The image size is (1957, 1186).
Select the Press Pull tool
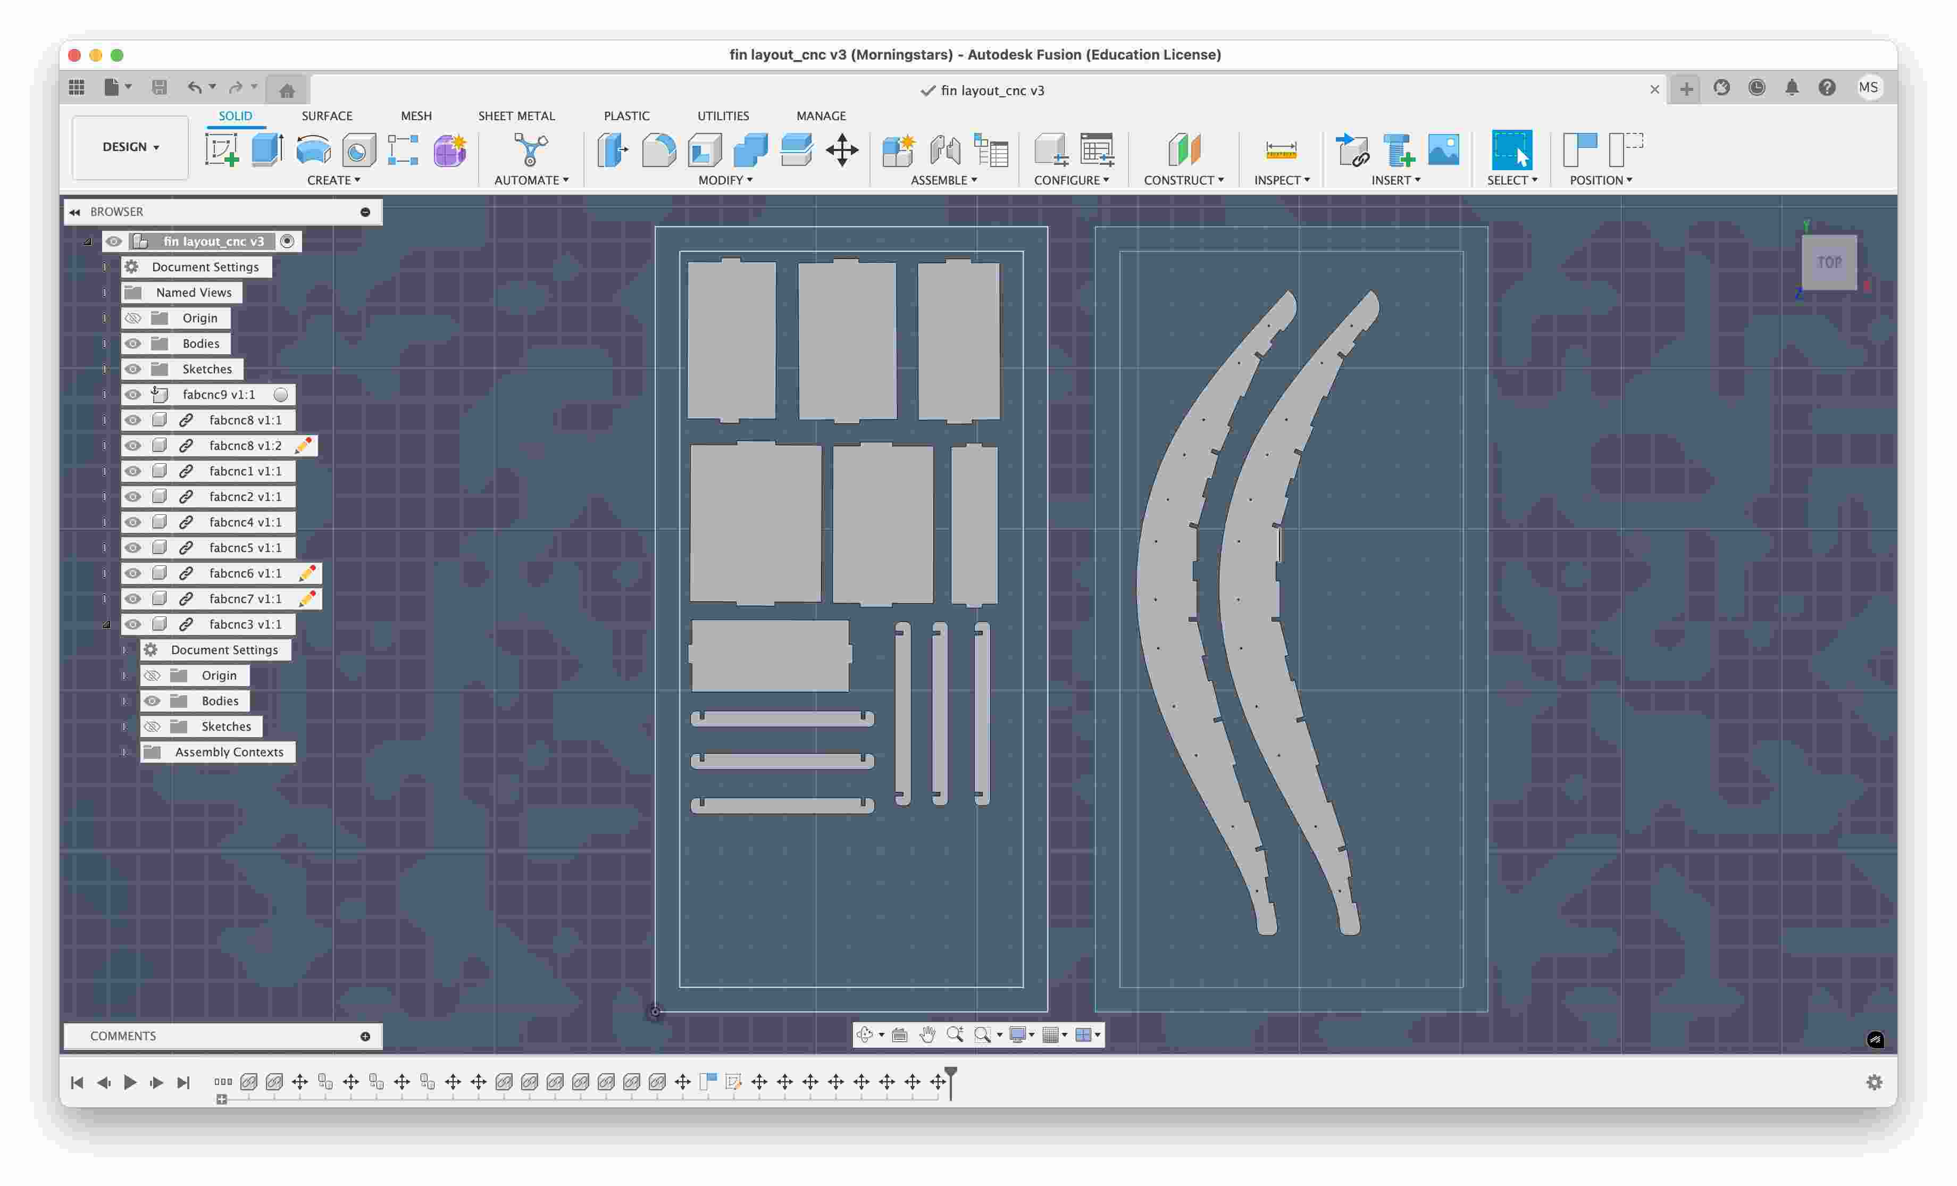coord(612,149)
